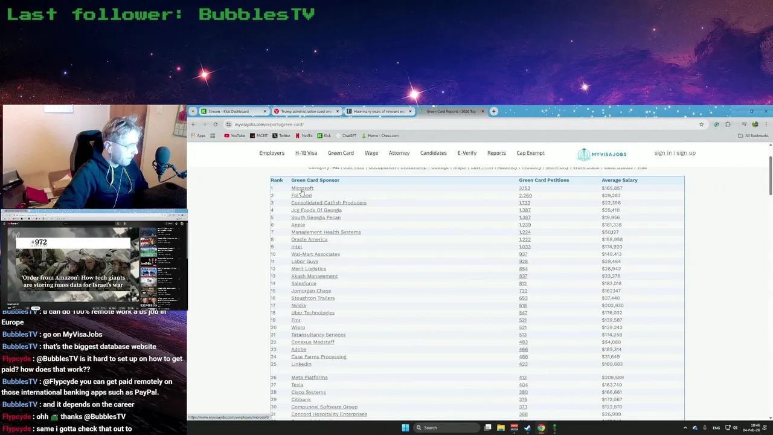The image size is (773, 435).
Task: Open the Tesla sponsor link
Action: tap(297, 385)
